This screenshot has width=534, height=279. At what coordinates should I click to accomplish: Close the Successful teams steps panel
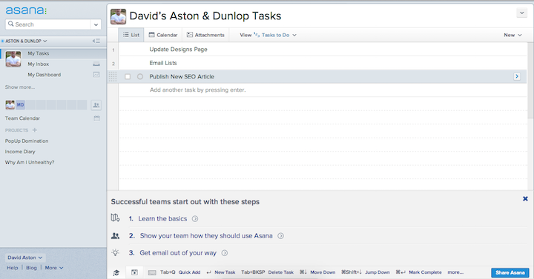click(525, 199)
